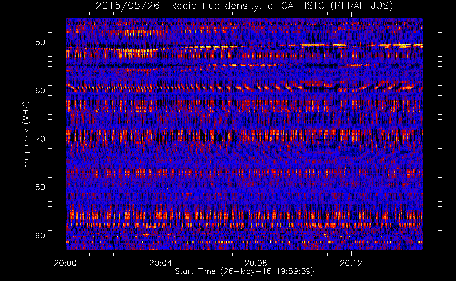Image resolution: width=456 pixels, height=281 pixels.
Task: Click the frequency tick label "50"
Action: click(x=40, y=42)
